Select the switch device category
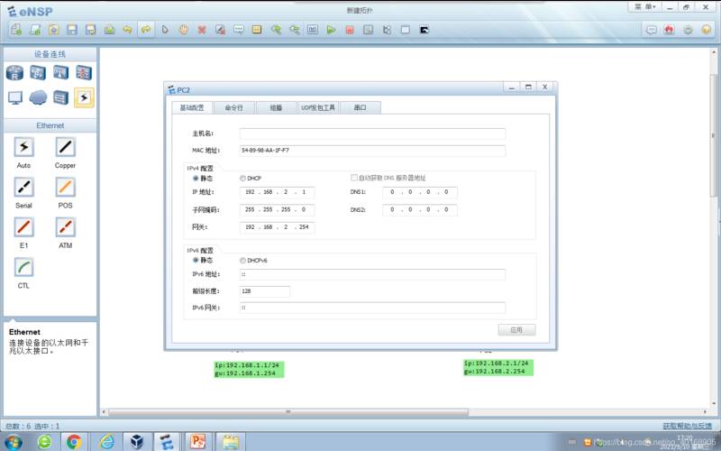721x451 pixels. [x=38, y=73]
